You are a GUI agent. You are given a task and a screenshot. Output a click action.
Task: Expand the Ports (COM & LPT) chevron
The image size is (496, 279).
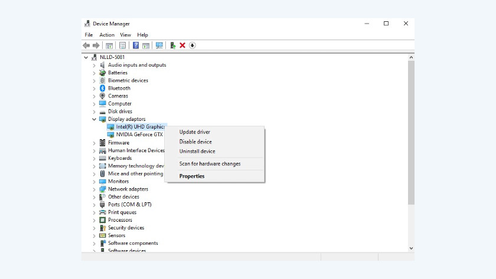point(94,205)
